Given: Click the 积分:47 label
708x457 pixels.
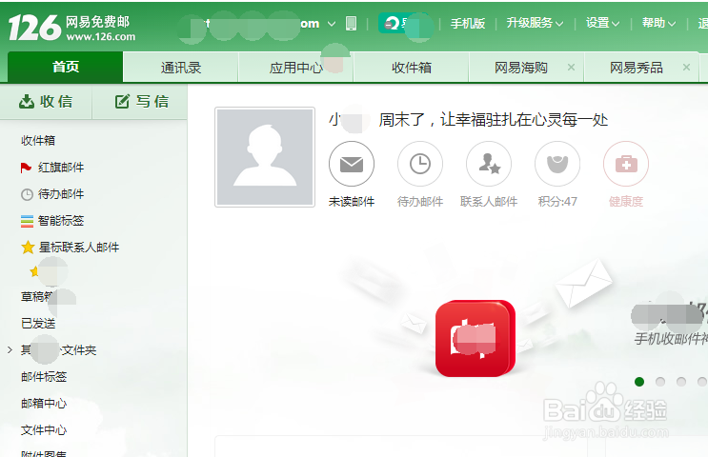Looking at the screenshot, I should coord(557,202).
